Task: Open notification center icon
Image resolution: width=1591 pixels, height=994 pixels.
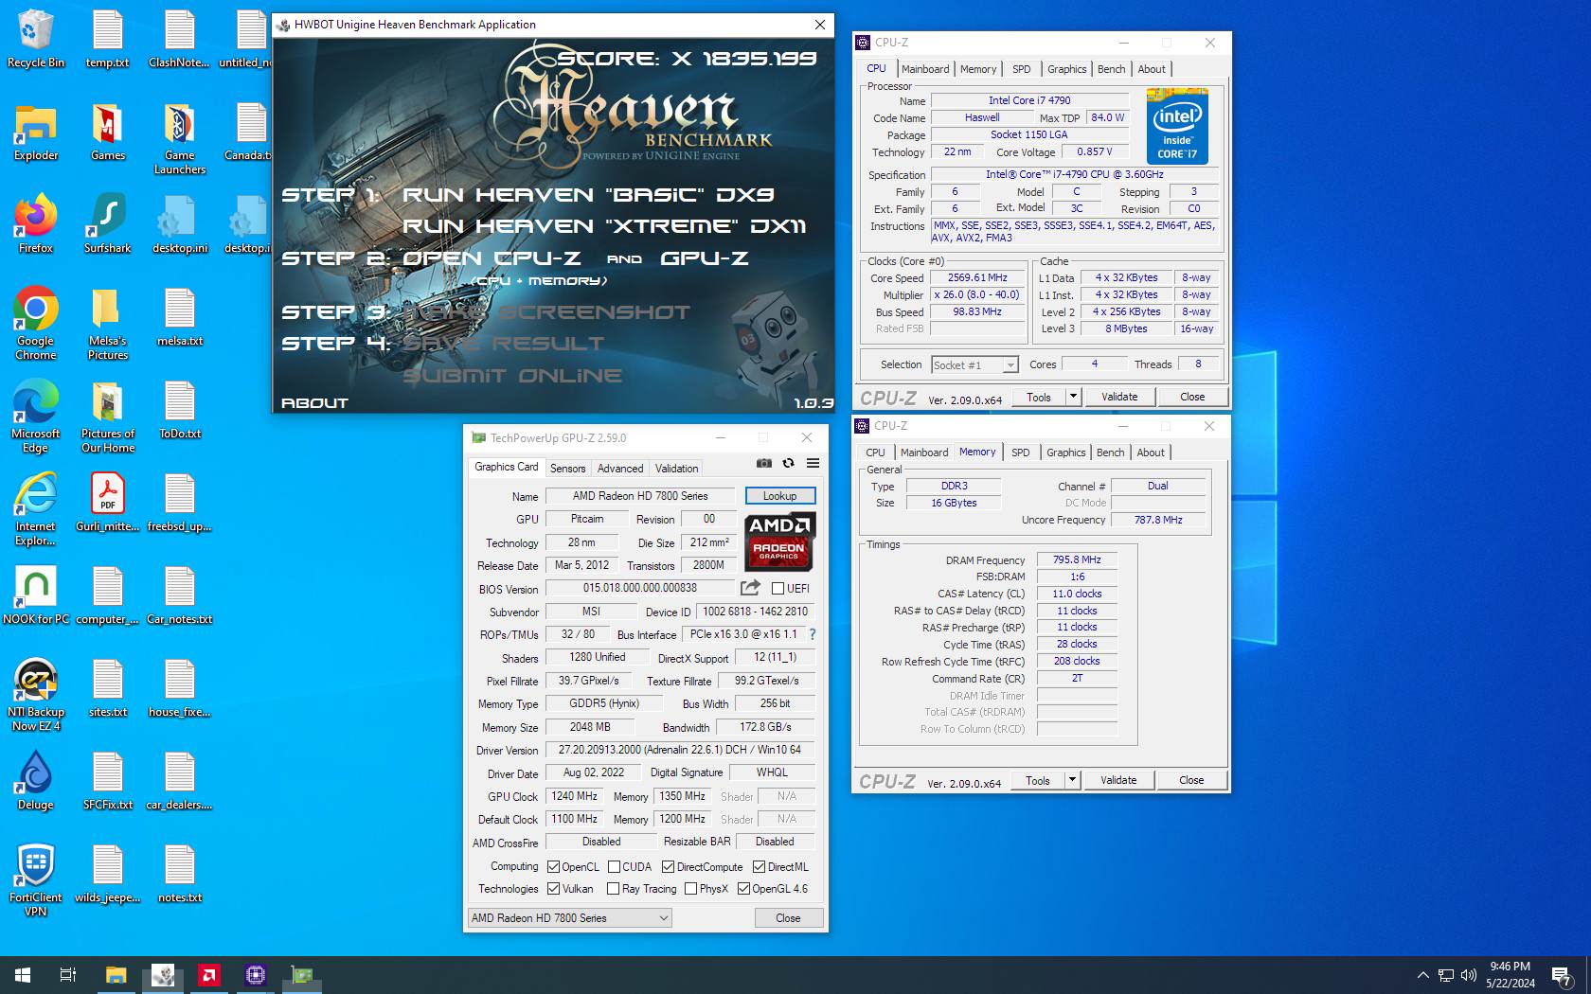Action: (1562, 975)
